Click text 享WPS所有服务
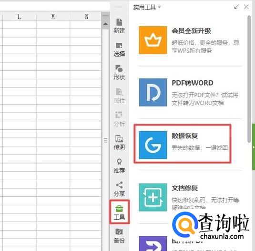Image resolution: width=255 pixels, height=251 pixels. 192,51
